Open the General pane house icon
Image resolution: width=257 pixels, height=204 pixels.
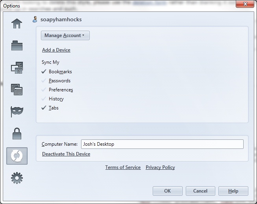click(x=17, y=23)
